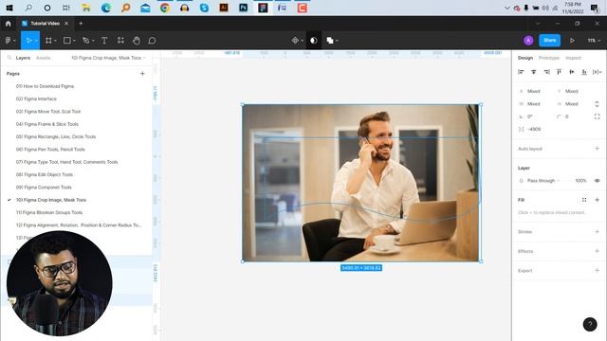Add an export setting
This screenshot has width=607, height=341.
[597, 270]
